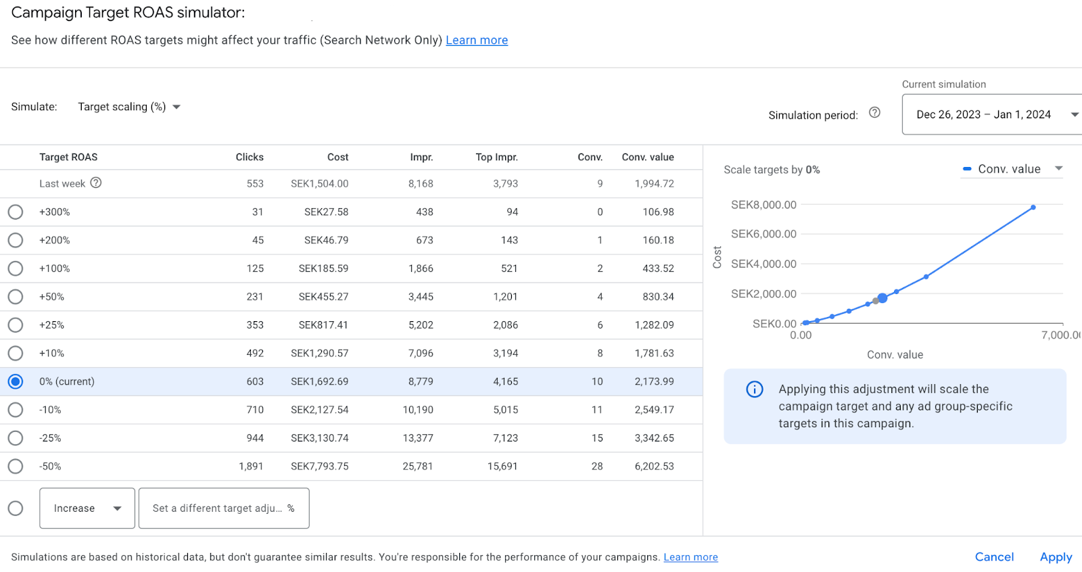Image resolution: width=1082 pixels, height=572 pixels.
Task: Click the 0% (current) row label
Action: [67, 382]
